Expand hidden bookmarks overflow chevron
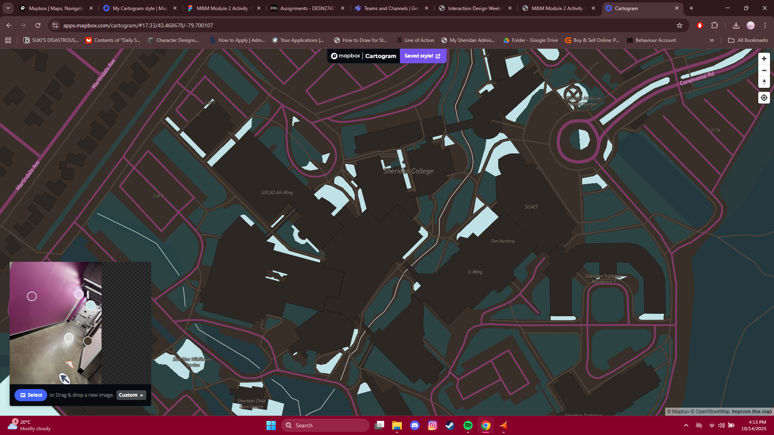Viewport: 774px width, 435px height. tap(712, 40)
